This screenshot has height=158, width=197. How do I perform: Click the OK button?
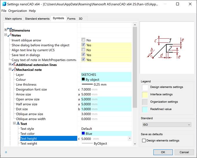(x=163, y=152)
